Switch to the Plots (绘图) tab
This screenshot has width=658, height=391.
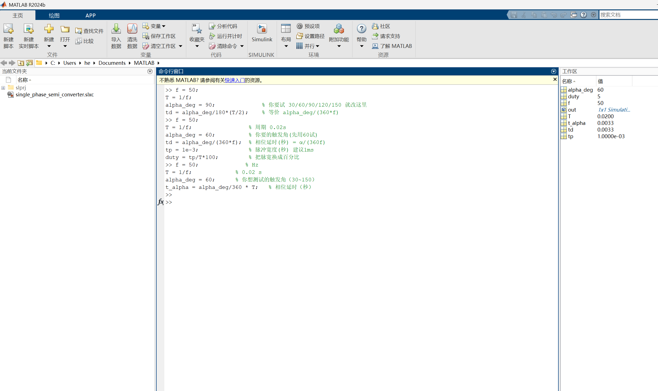pyautogui.click(x=54, y=16)
